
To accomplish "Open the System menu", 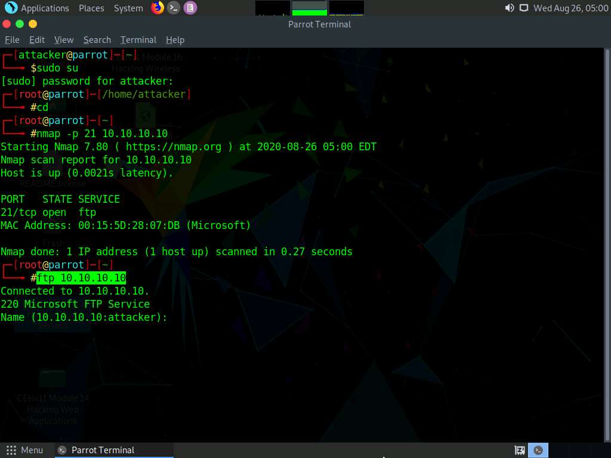I will pos(128,8).
